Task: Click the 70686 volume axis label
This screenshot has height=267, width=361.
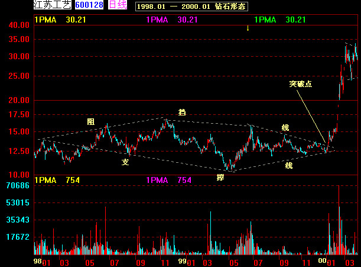Action: (18, 186)
